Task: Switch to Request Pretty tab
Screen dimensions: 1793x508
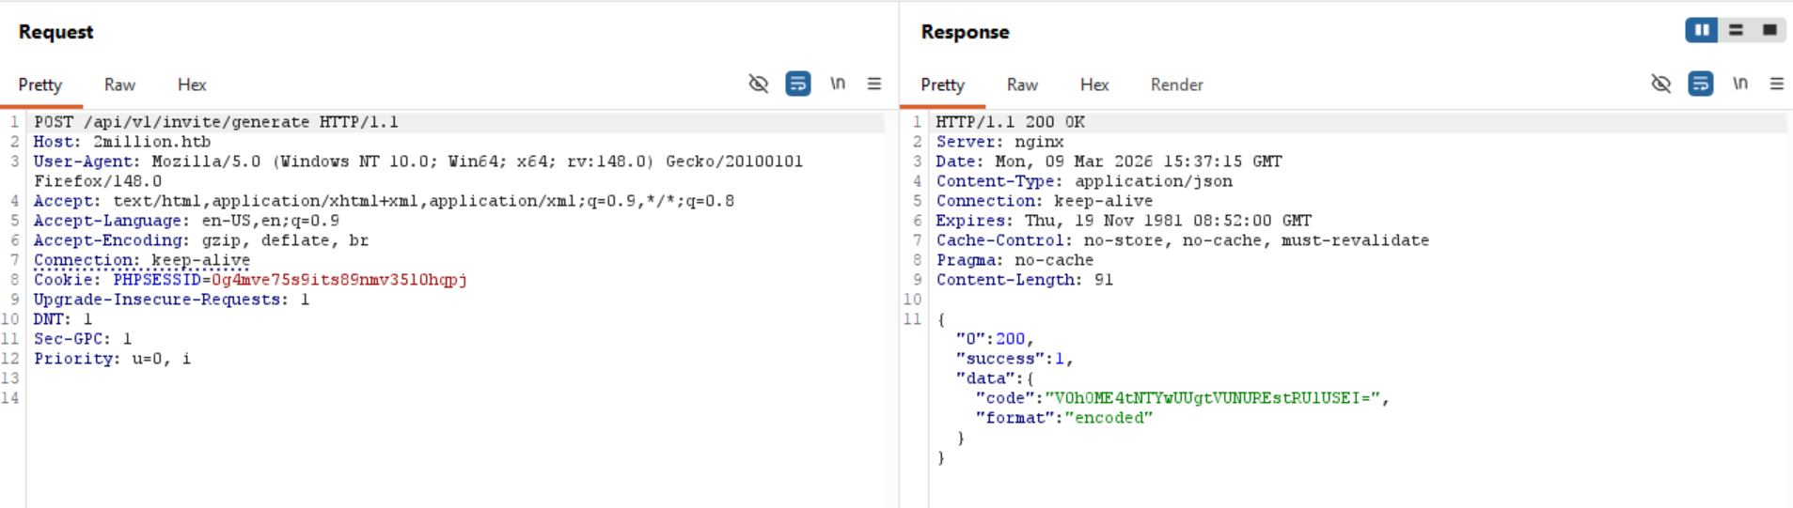Action: click(40, 85)
